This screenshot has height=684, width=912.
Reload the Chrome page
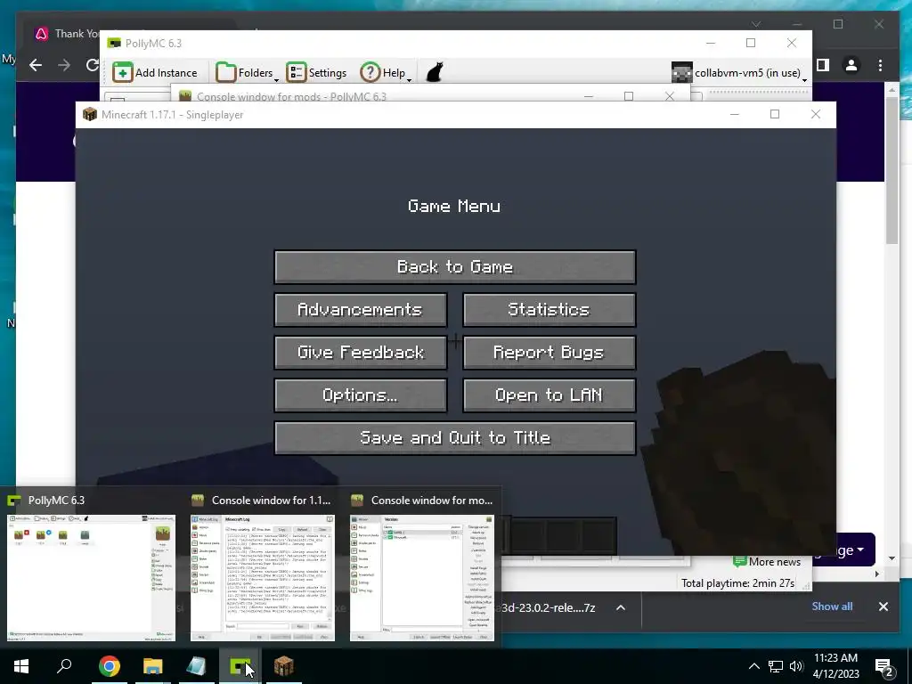click(92, 65)
